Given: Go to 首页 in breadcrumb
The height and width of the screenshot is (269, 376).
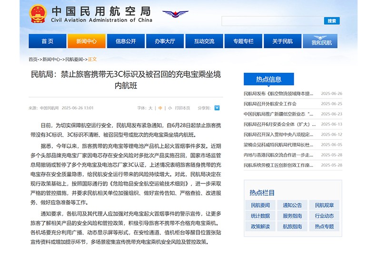Looking at the screenshot, I should pyautogui.click(x=33, y=59).
